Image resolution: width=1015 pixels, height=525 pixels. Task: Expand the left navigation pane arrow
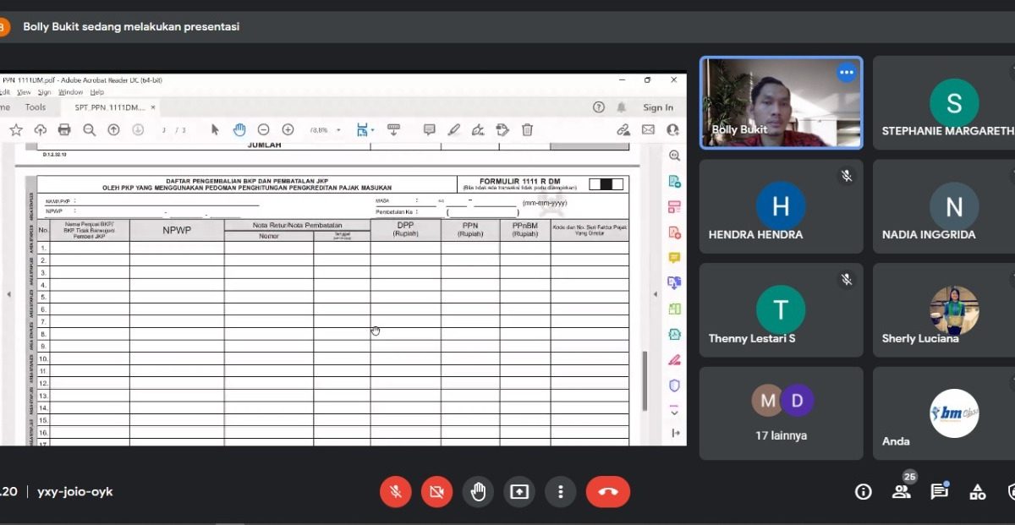pyautogui.click(x=9, y=294)
